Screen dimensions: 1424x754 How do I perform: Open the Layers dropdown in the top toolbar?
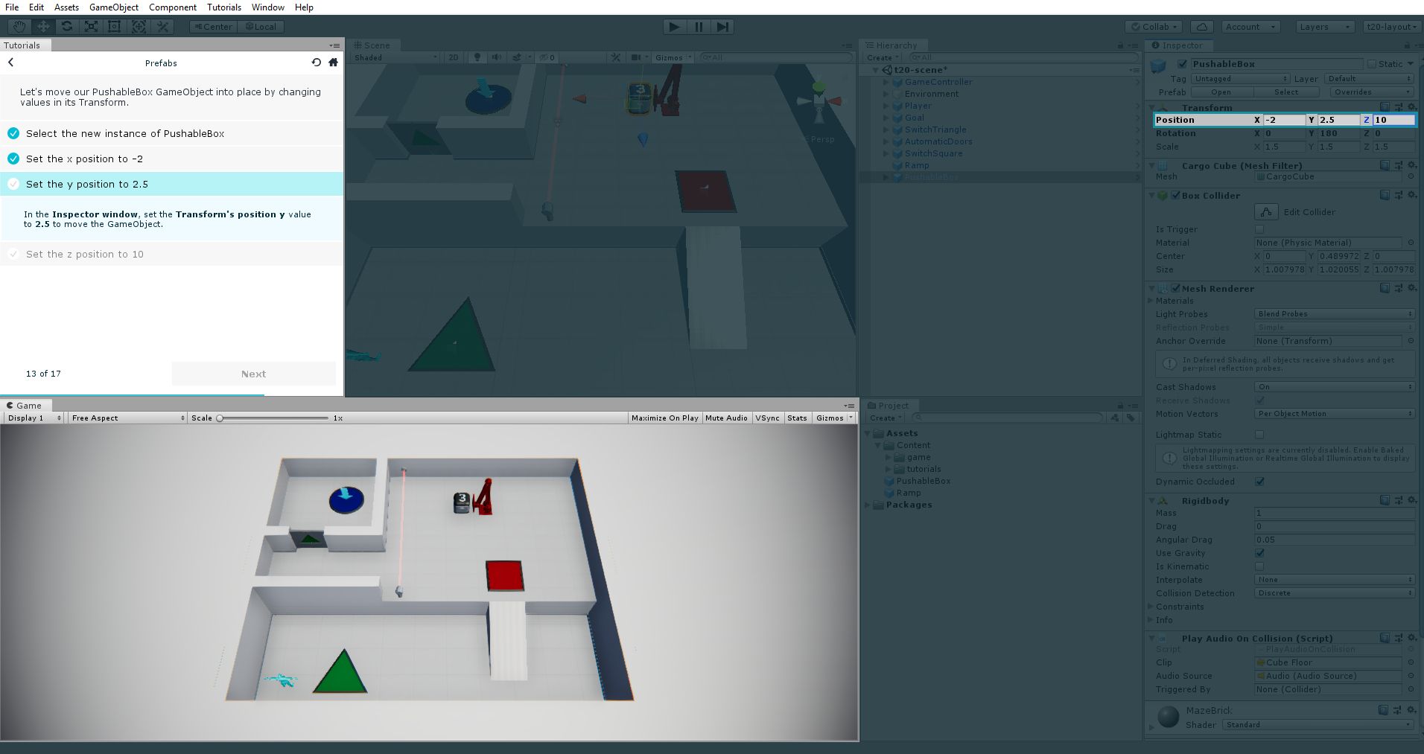(1324, 26)
